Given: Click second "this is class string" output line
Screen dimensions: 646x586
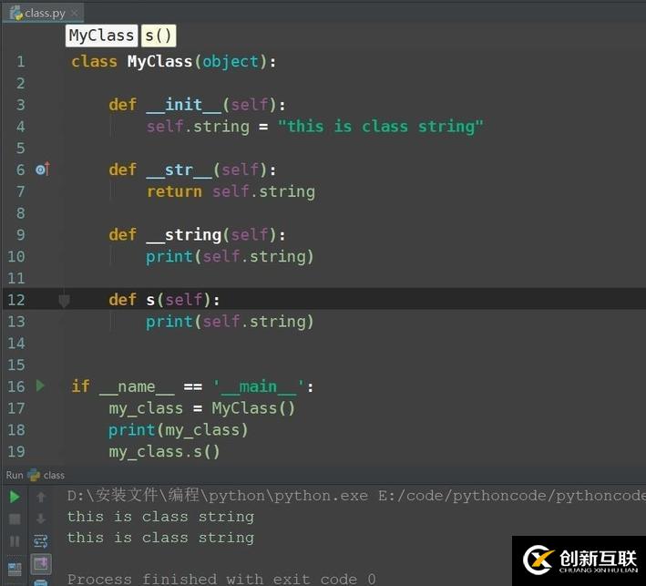Looking at the screenshot, I should [x=160, y=538].
